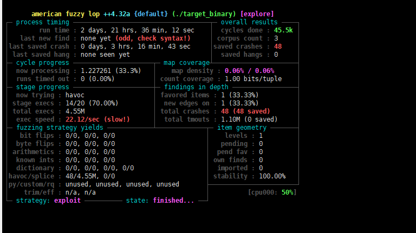
Task: Click the '[explore]' power schedule label
Action: (x=257, y=14)
